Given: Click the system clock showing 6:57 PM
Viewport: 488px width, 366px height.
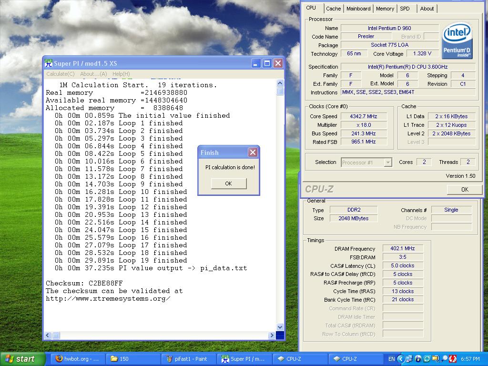Looking at the screenshot, I should pyautogui.click(x=470, y=359).
